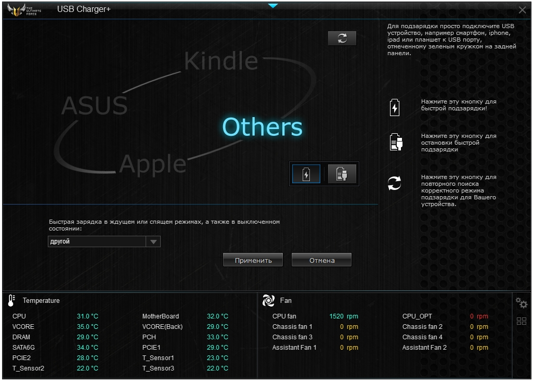Screen dimensions: 533x383
Task: Select the Kindle device mode
Action: 221,61
